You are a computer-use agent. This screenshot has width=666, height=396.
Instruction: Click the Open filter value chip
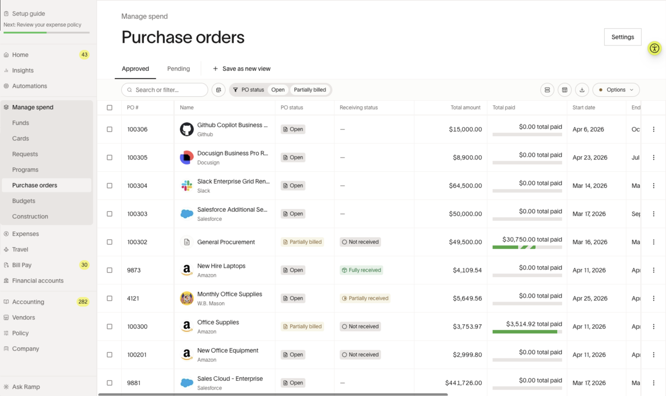coord(278,90)
